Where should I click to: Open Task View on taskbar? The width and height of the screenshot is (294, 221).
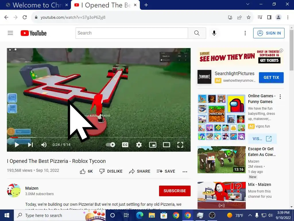pos(126,215)
